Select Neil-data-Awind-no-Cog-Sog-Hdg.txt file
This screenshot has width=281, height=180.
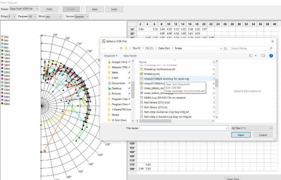tap(166, 112)
